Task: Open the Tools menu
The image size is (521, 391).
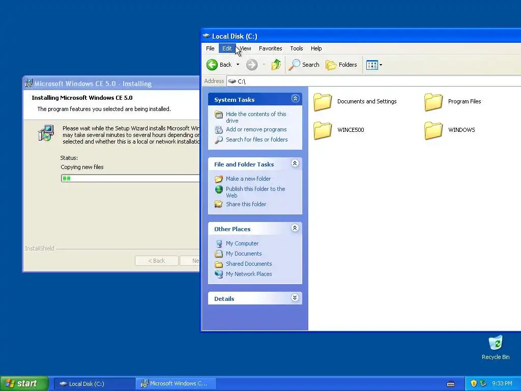Action: [x=297, y=48]
